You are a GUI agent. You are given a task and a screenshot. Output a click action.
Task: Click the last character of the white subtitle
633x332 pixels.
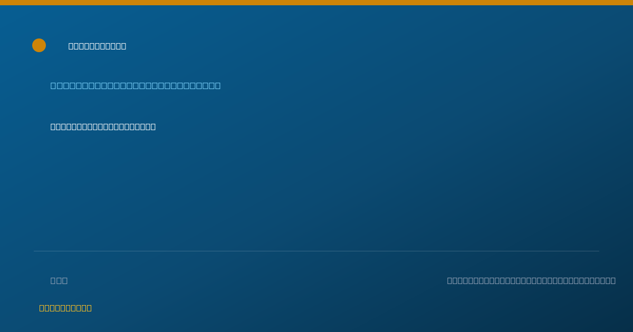coord(153,126)
